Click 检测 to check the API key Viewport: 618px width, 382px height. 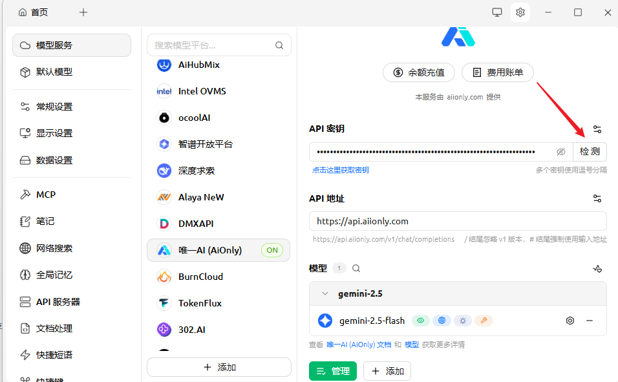(x=590, y=152)
